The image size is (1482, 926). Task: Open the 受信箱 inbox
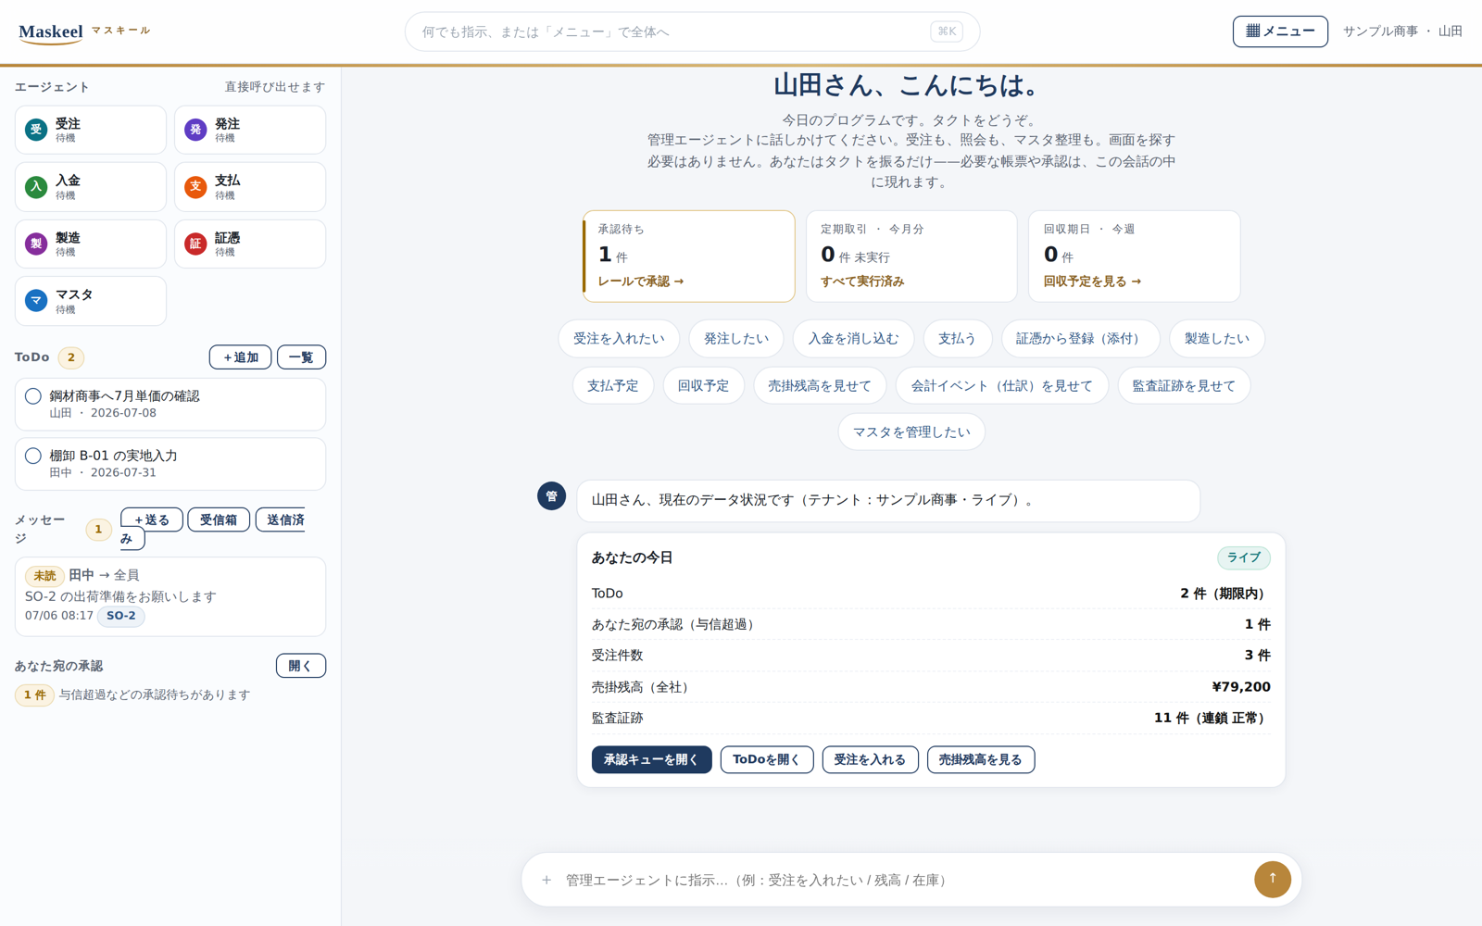[x=219, y=519]
